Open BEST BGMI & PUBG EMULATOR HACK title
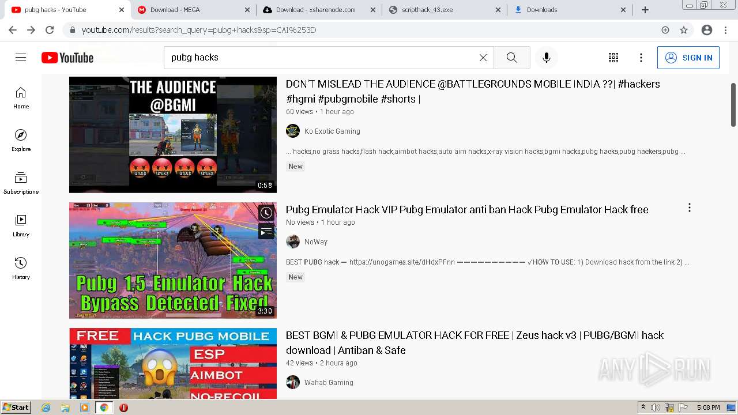The image size is (738, 415). point(475,342)
